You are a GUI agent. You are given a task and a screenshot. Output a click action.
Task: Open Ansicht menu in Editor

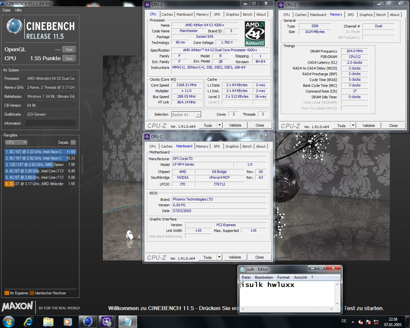(300, 277)
